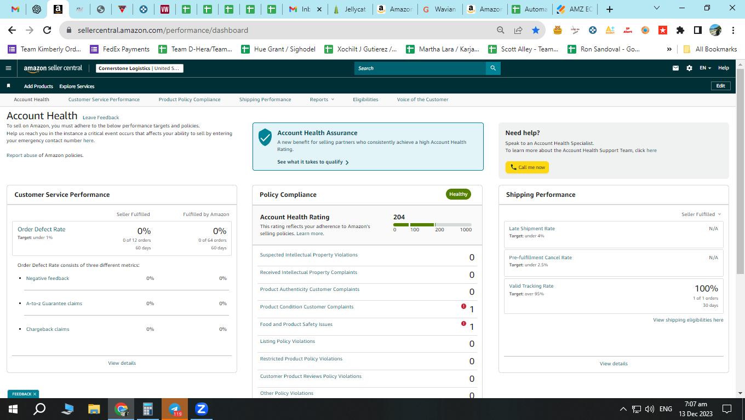Close the FEEDBACK tag at bottom left
This screenshot has width=745, height=420.
coord(35,394)
